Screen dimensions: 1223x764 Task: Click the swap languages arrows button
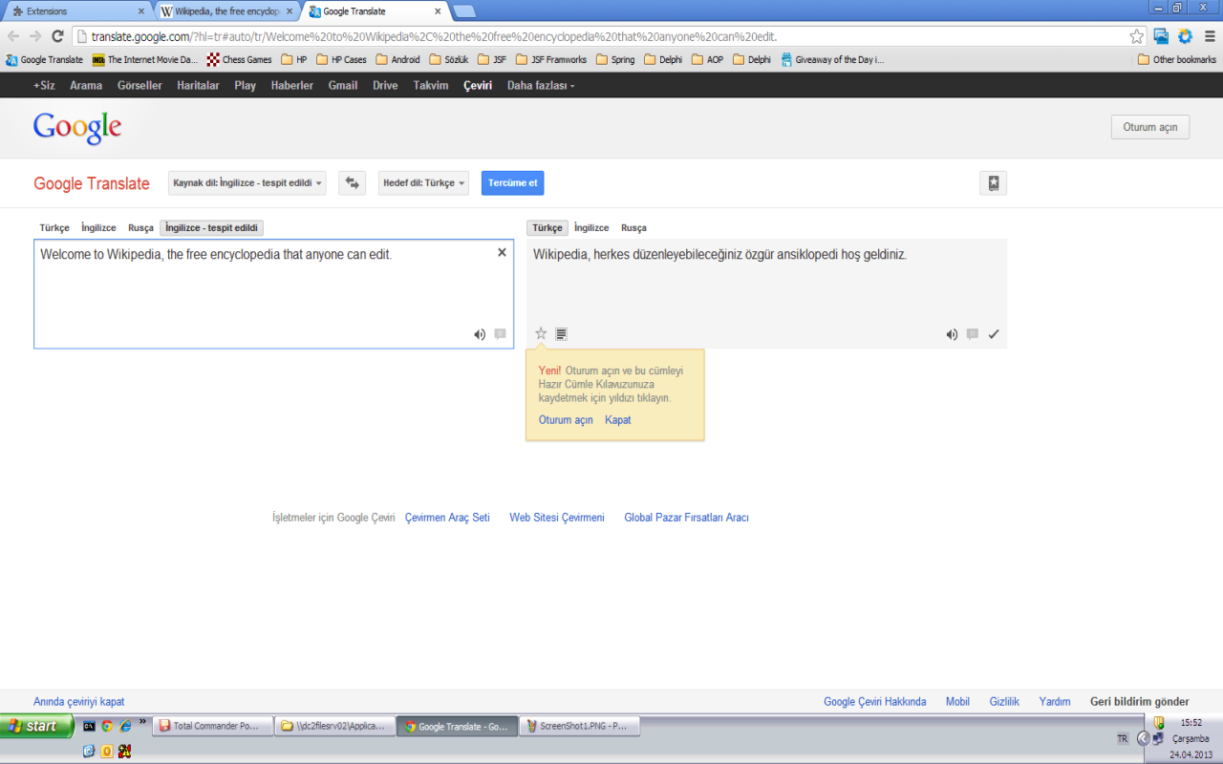coord(352,182)
